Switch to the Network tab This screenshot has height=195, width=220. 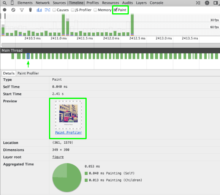[43, 3]
